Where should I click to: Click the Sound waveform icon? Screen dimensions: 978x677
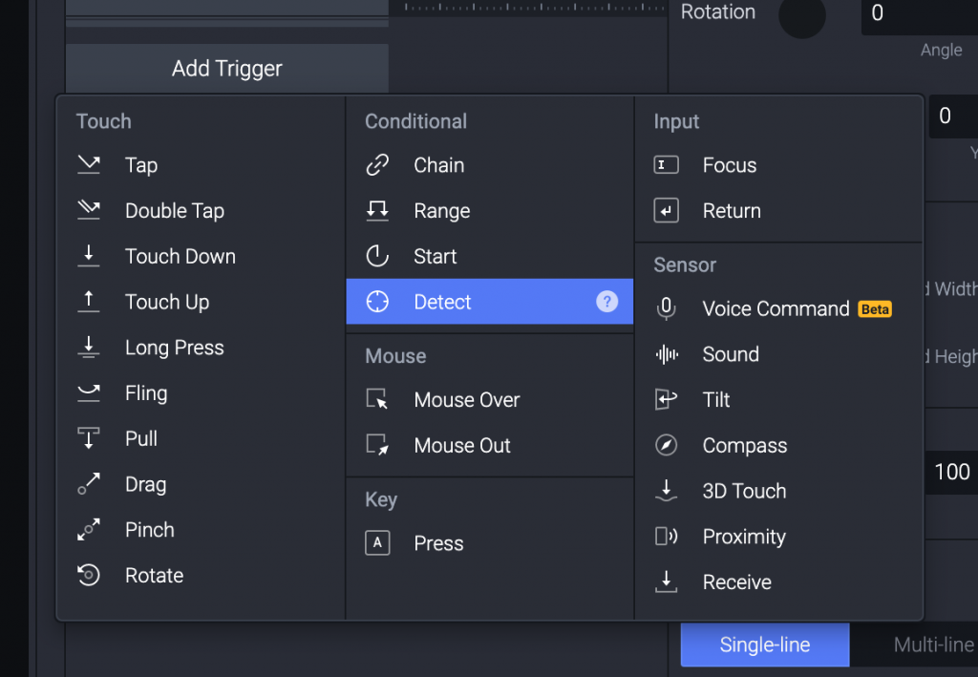(x=666, y=354)
